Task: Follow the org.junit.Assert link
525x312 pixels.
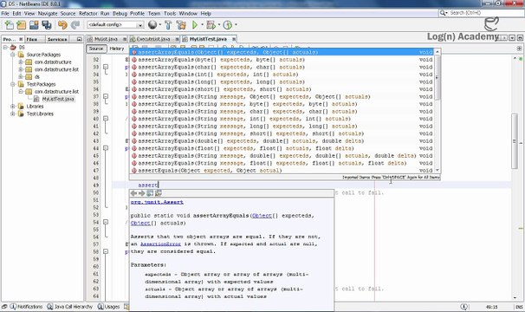Action: pyautogui.click(x=157, y=202)
